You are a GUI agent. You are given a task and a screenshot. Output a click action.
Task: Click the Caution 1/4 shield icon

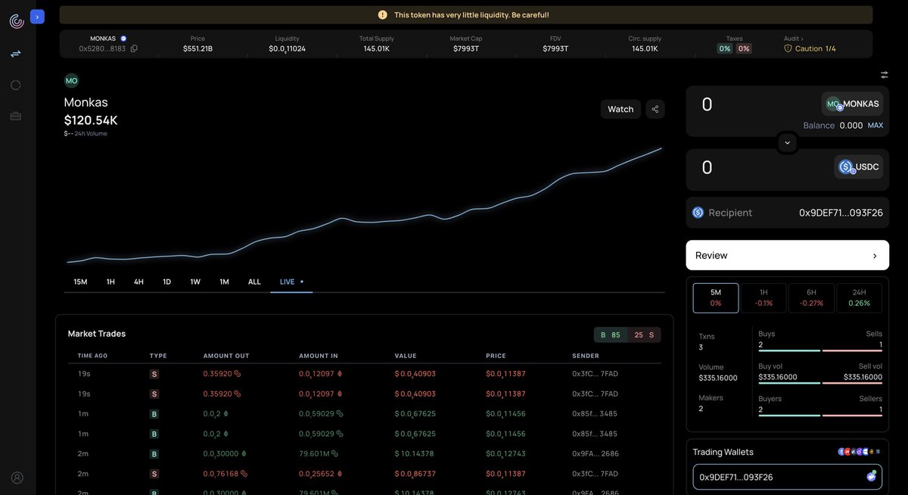click(x=788, y=48)
